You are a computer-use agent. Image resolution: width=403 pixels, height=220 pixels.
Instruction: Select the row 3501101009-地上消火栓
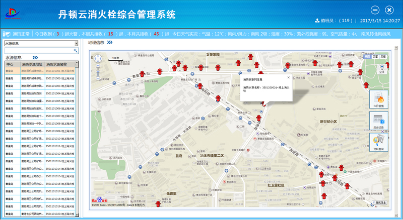(40, 131)
